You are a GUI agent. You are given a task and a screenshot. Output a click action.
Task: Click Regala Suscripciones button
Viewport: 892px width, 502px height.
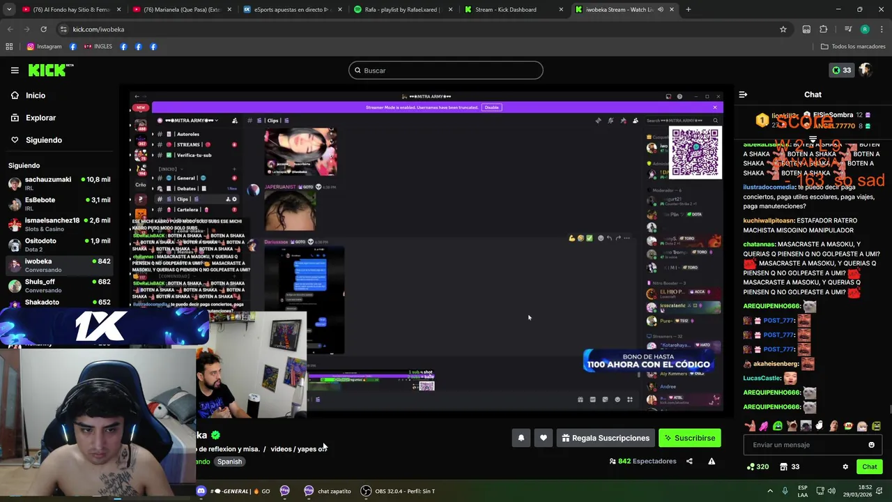click(606, 438)
